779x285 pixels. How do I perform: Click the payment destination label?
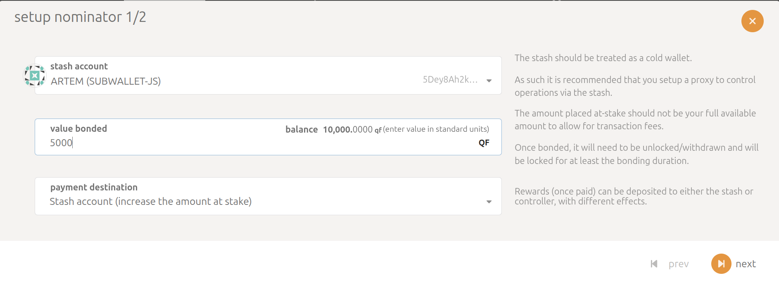click(x=94, y=187)
